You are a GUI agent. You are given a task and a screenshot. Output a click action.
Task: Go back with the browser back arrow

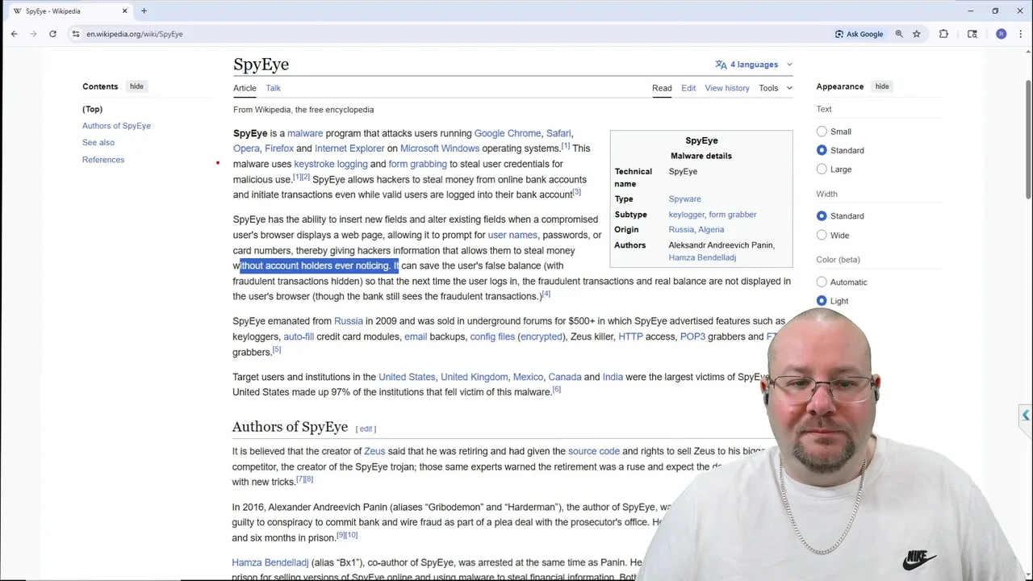14,34
